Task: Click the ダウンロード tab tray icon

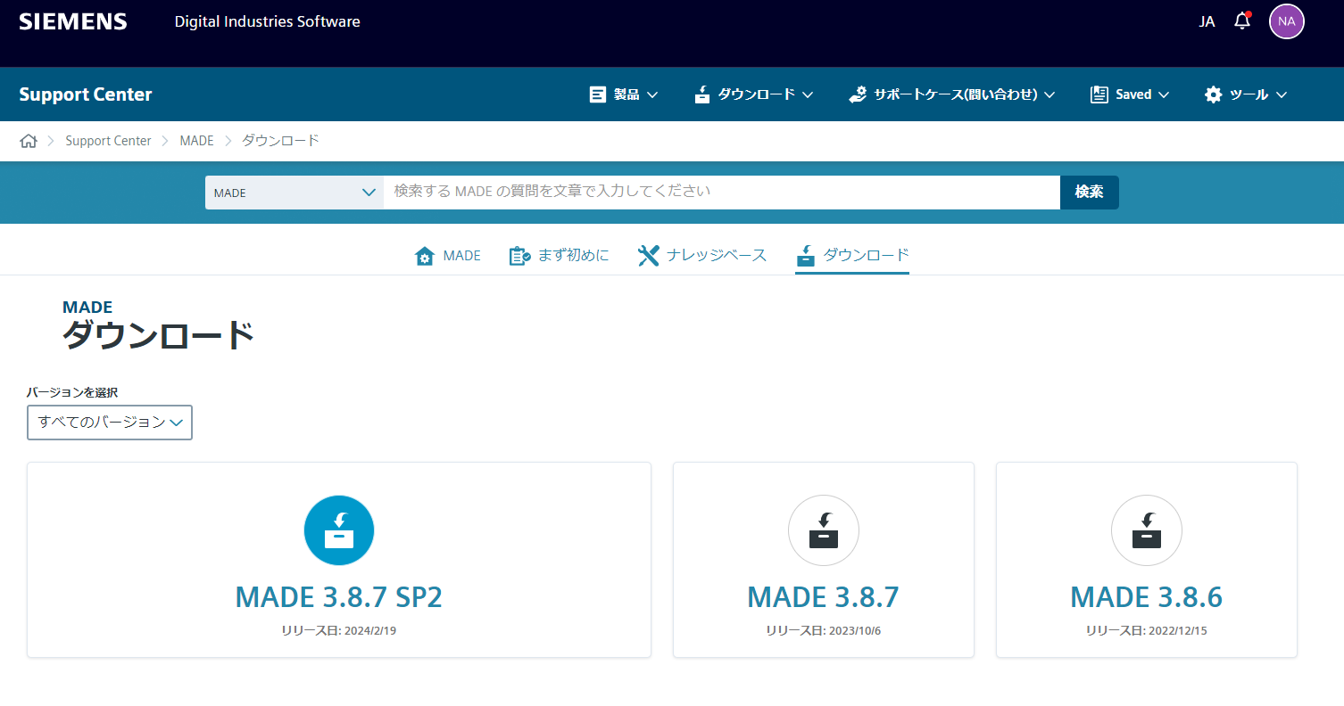Action: pyautogui.click(x=806, y=256)
